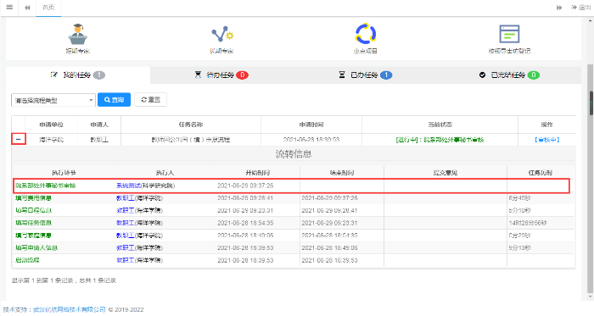
Task: Click the hourglass icon of 已办任务
Action: coord(342,75)
